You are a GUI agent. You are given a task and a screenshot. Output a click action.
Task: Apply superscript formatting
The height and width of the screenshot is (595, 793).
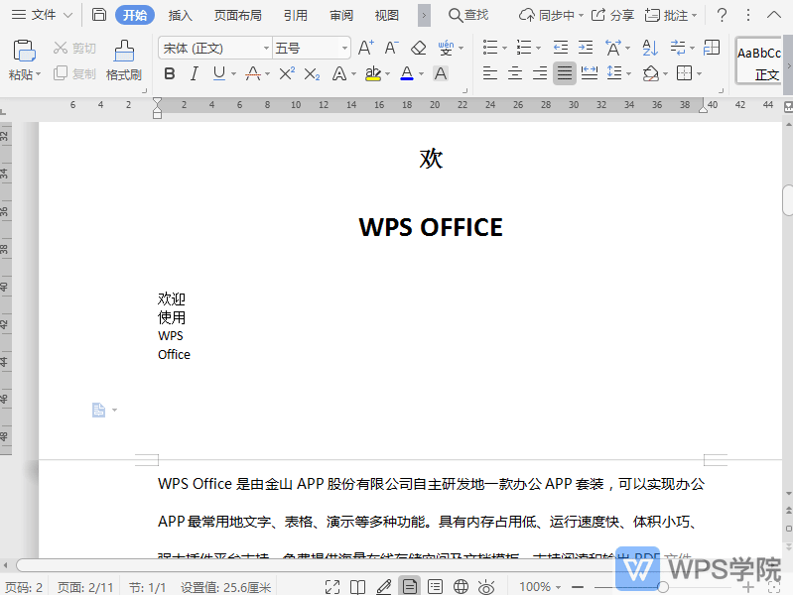(x=287, y=73)
